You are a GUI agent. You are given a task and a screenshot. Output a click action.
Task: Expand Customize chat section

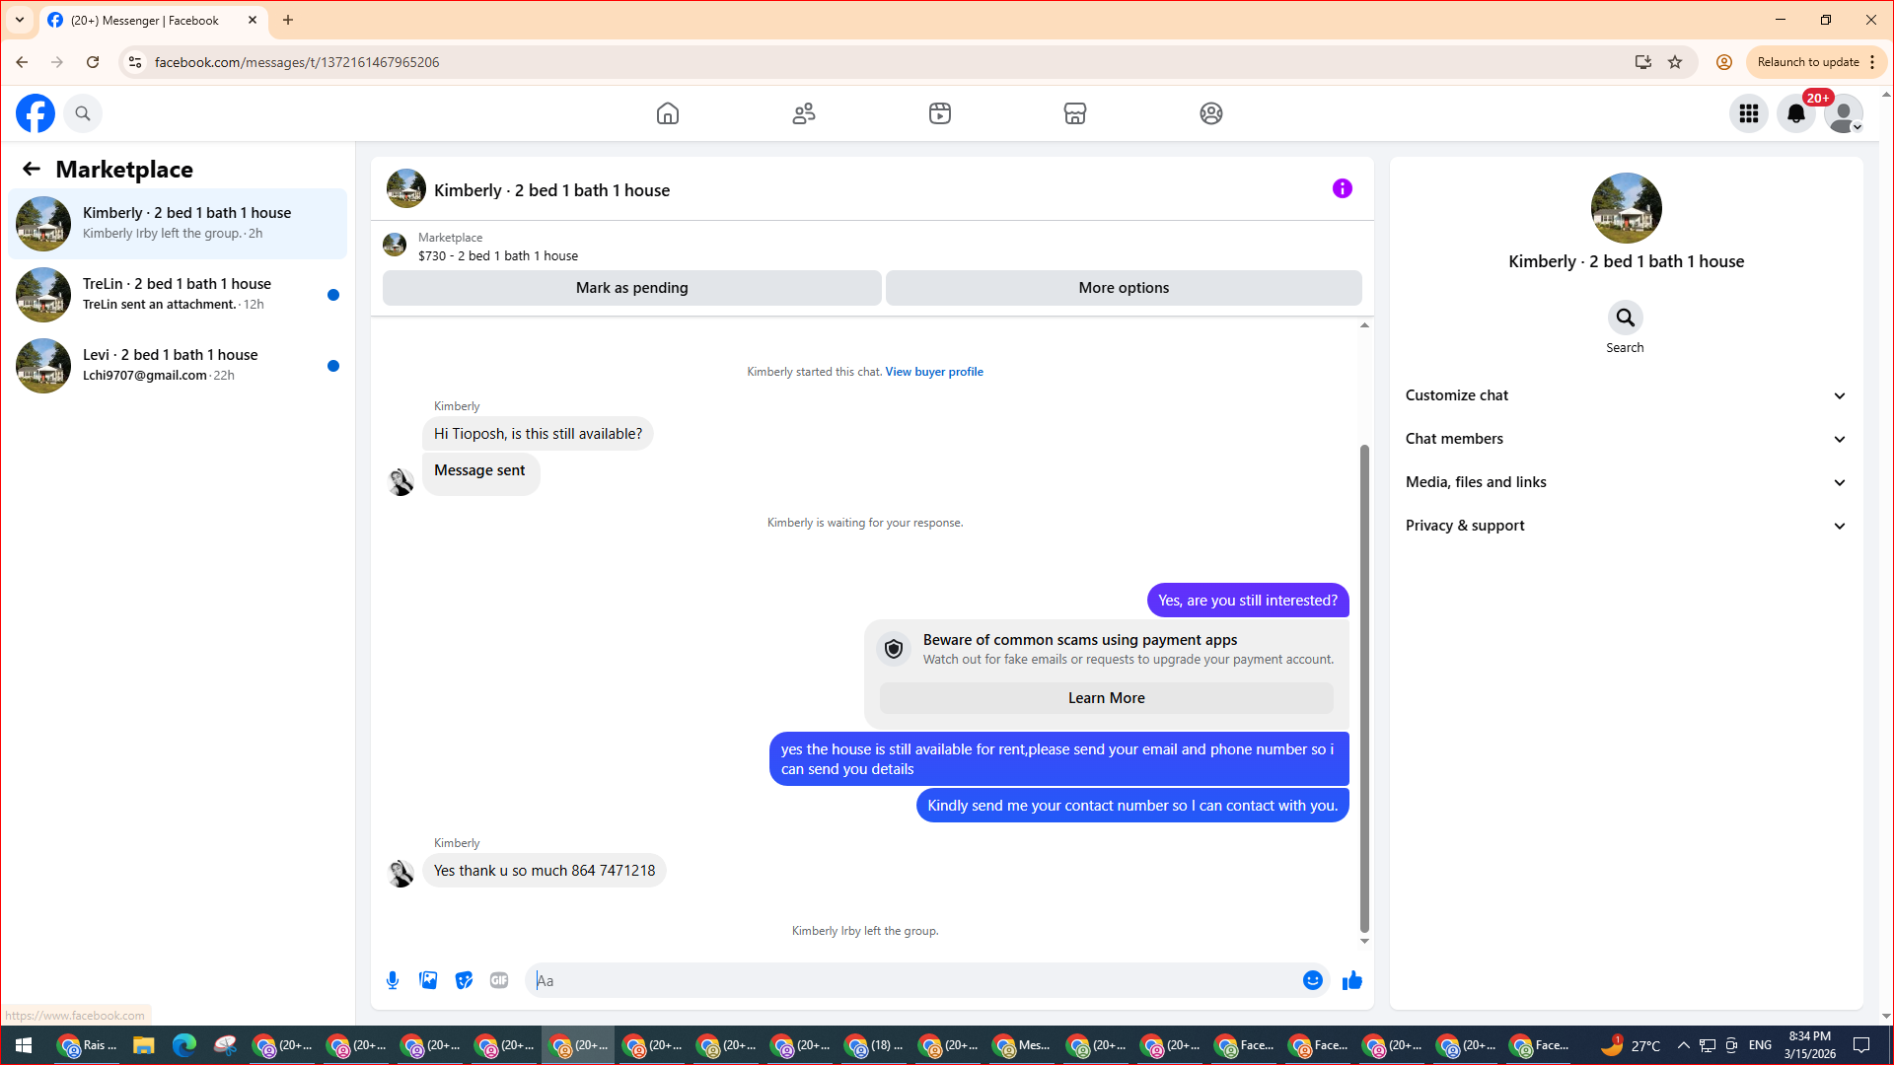coord(1626,395)
